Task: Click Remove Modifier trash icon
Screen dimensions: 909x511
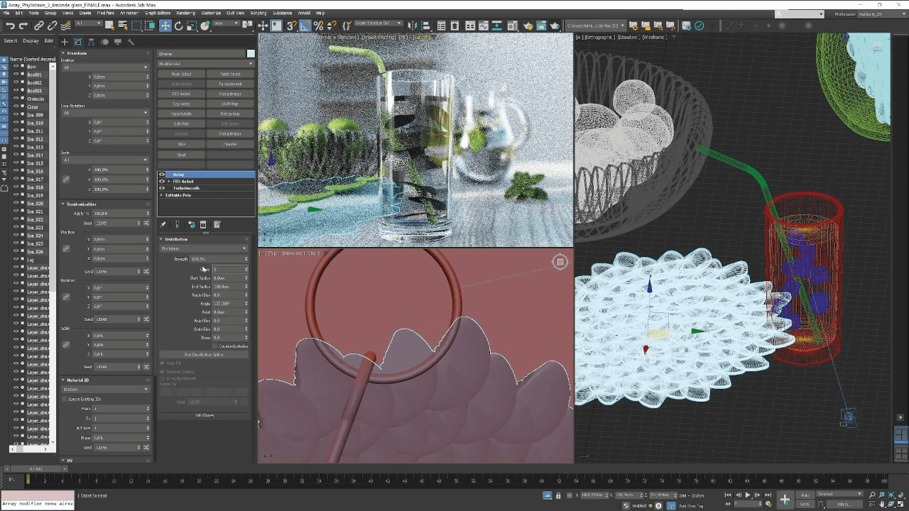Action: (203, 224)
